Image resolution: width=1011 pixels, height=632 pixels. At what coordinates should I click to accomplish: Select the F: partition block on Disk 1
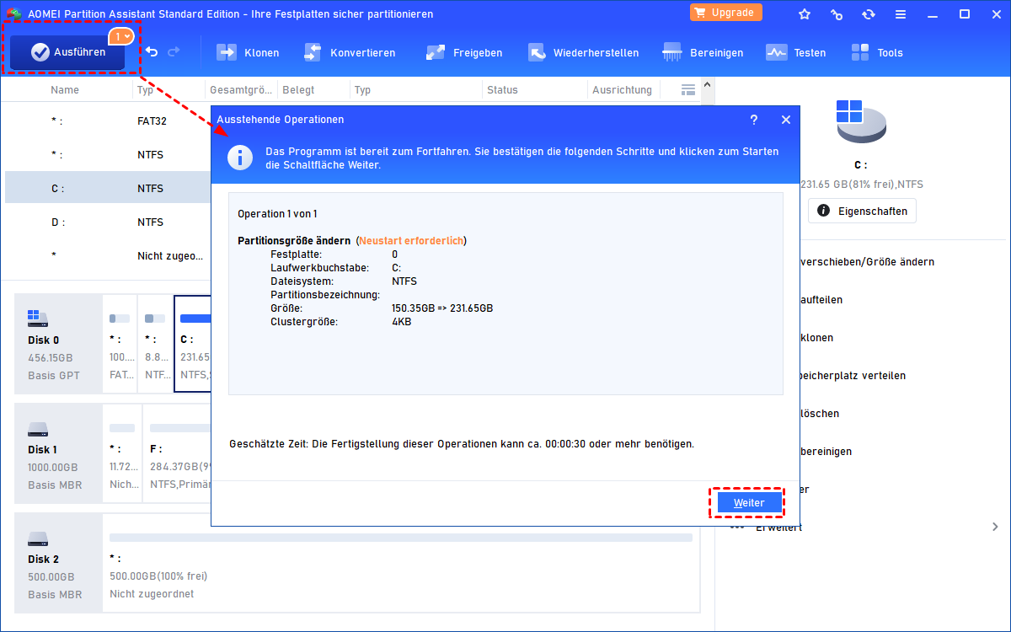tap(178, 453)
